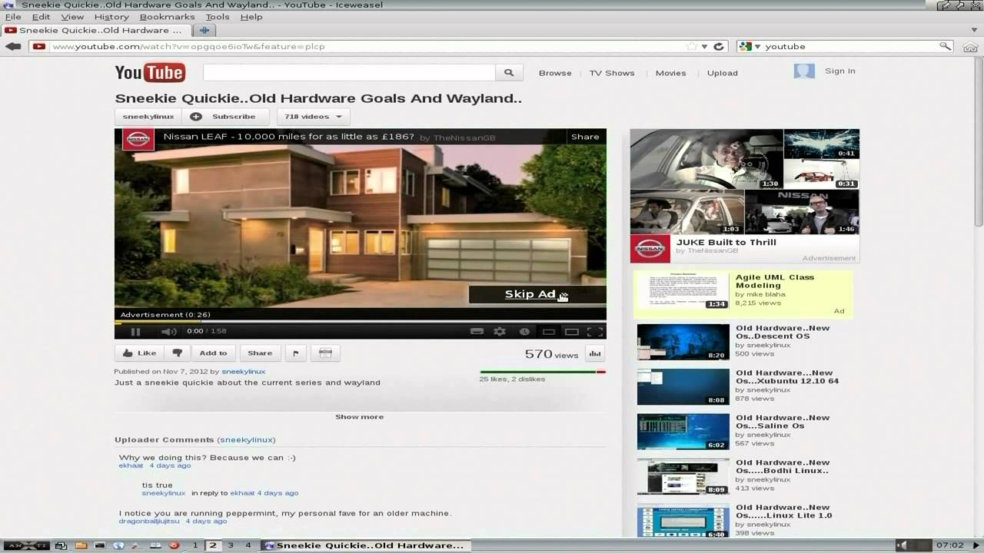984x553 pixels.
Task: Open antiX start menu button
Action: click(25, 545)
